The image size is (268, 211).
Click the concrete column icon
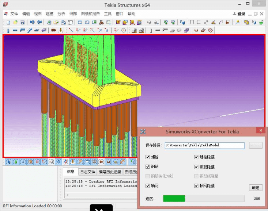151,31
